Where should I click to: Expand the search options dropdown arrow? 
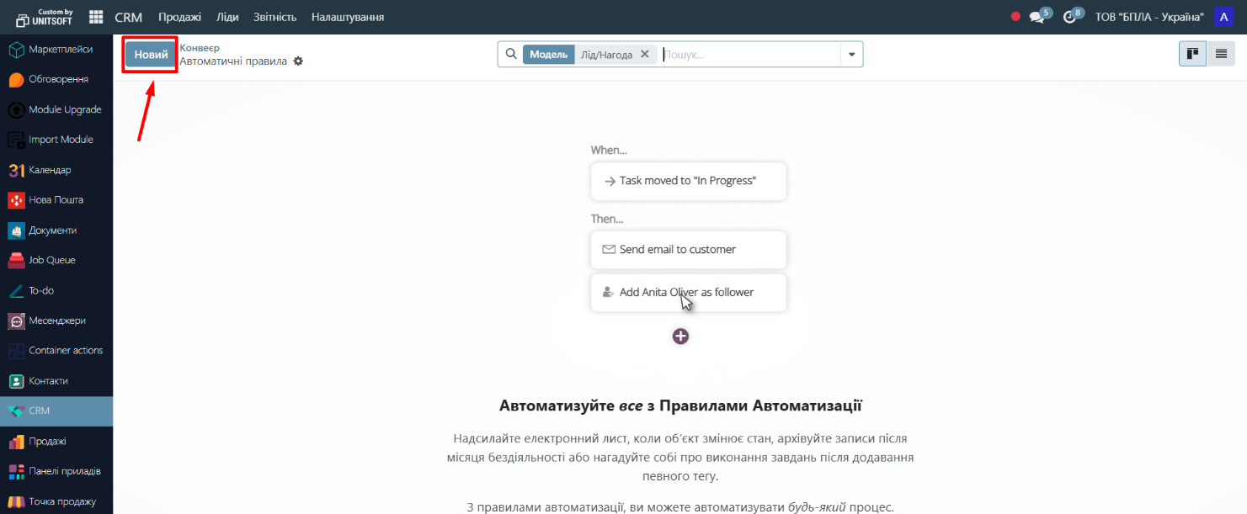point(851,55)
